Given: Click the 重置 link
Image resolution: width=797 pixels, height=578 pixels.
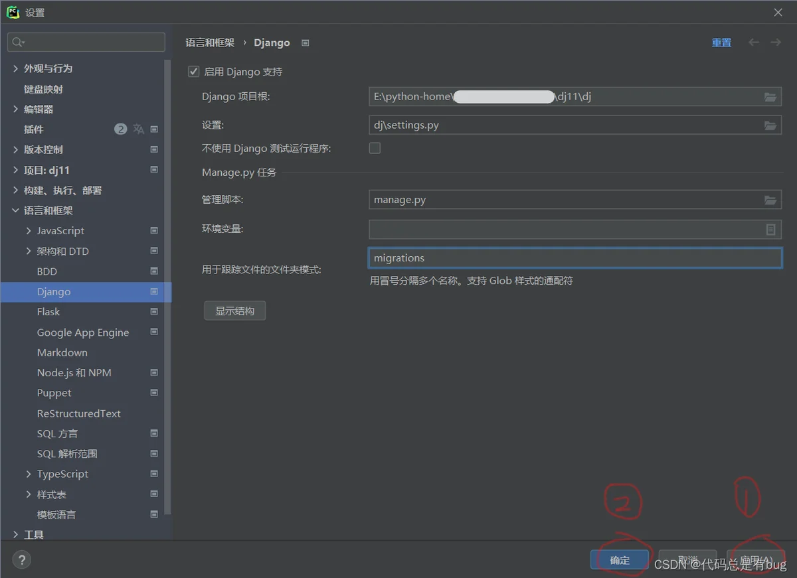Looking at the screenshot, I should [x=721, y=42].
